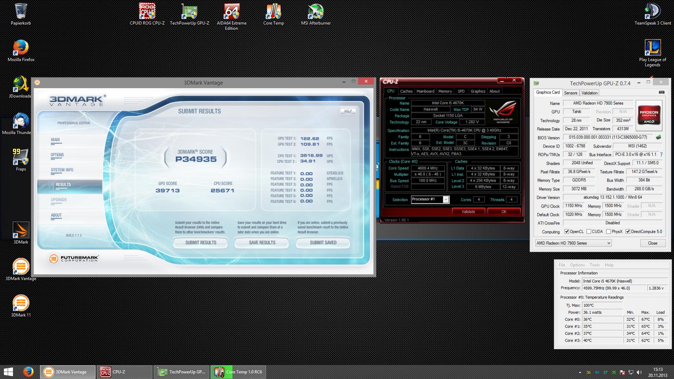Open Help menu in Core Temp

coord(609,265)
